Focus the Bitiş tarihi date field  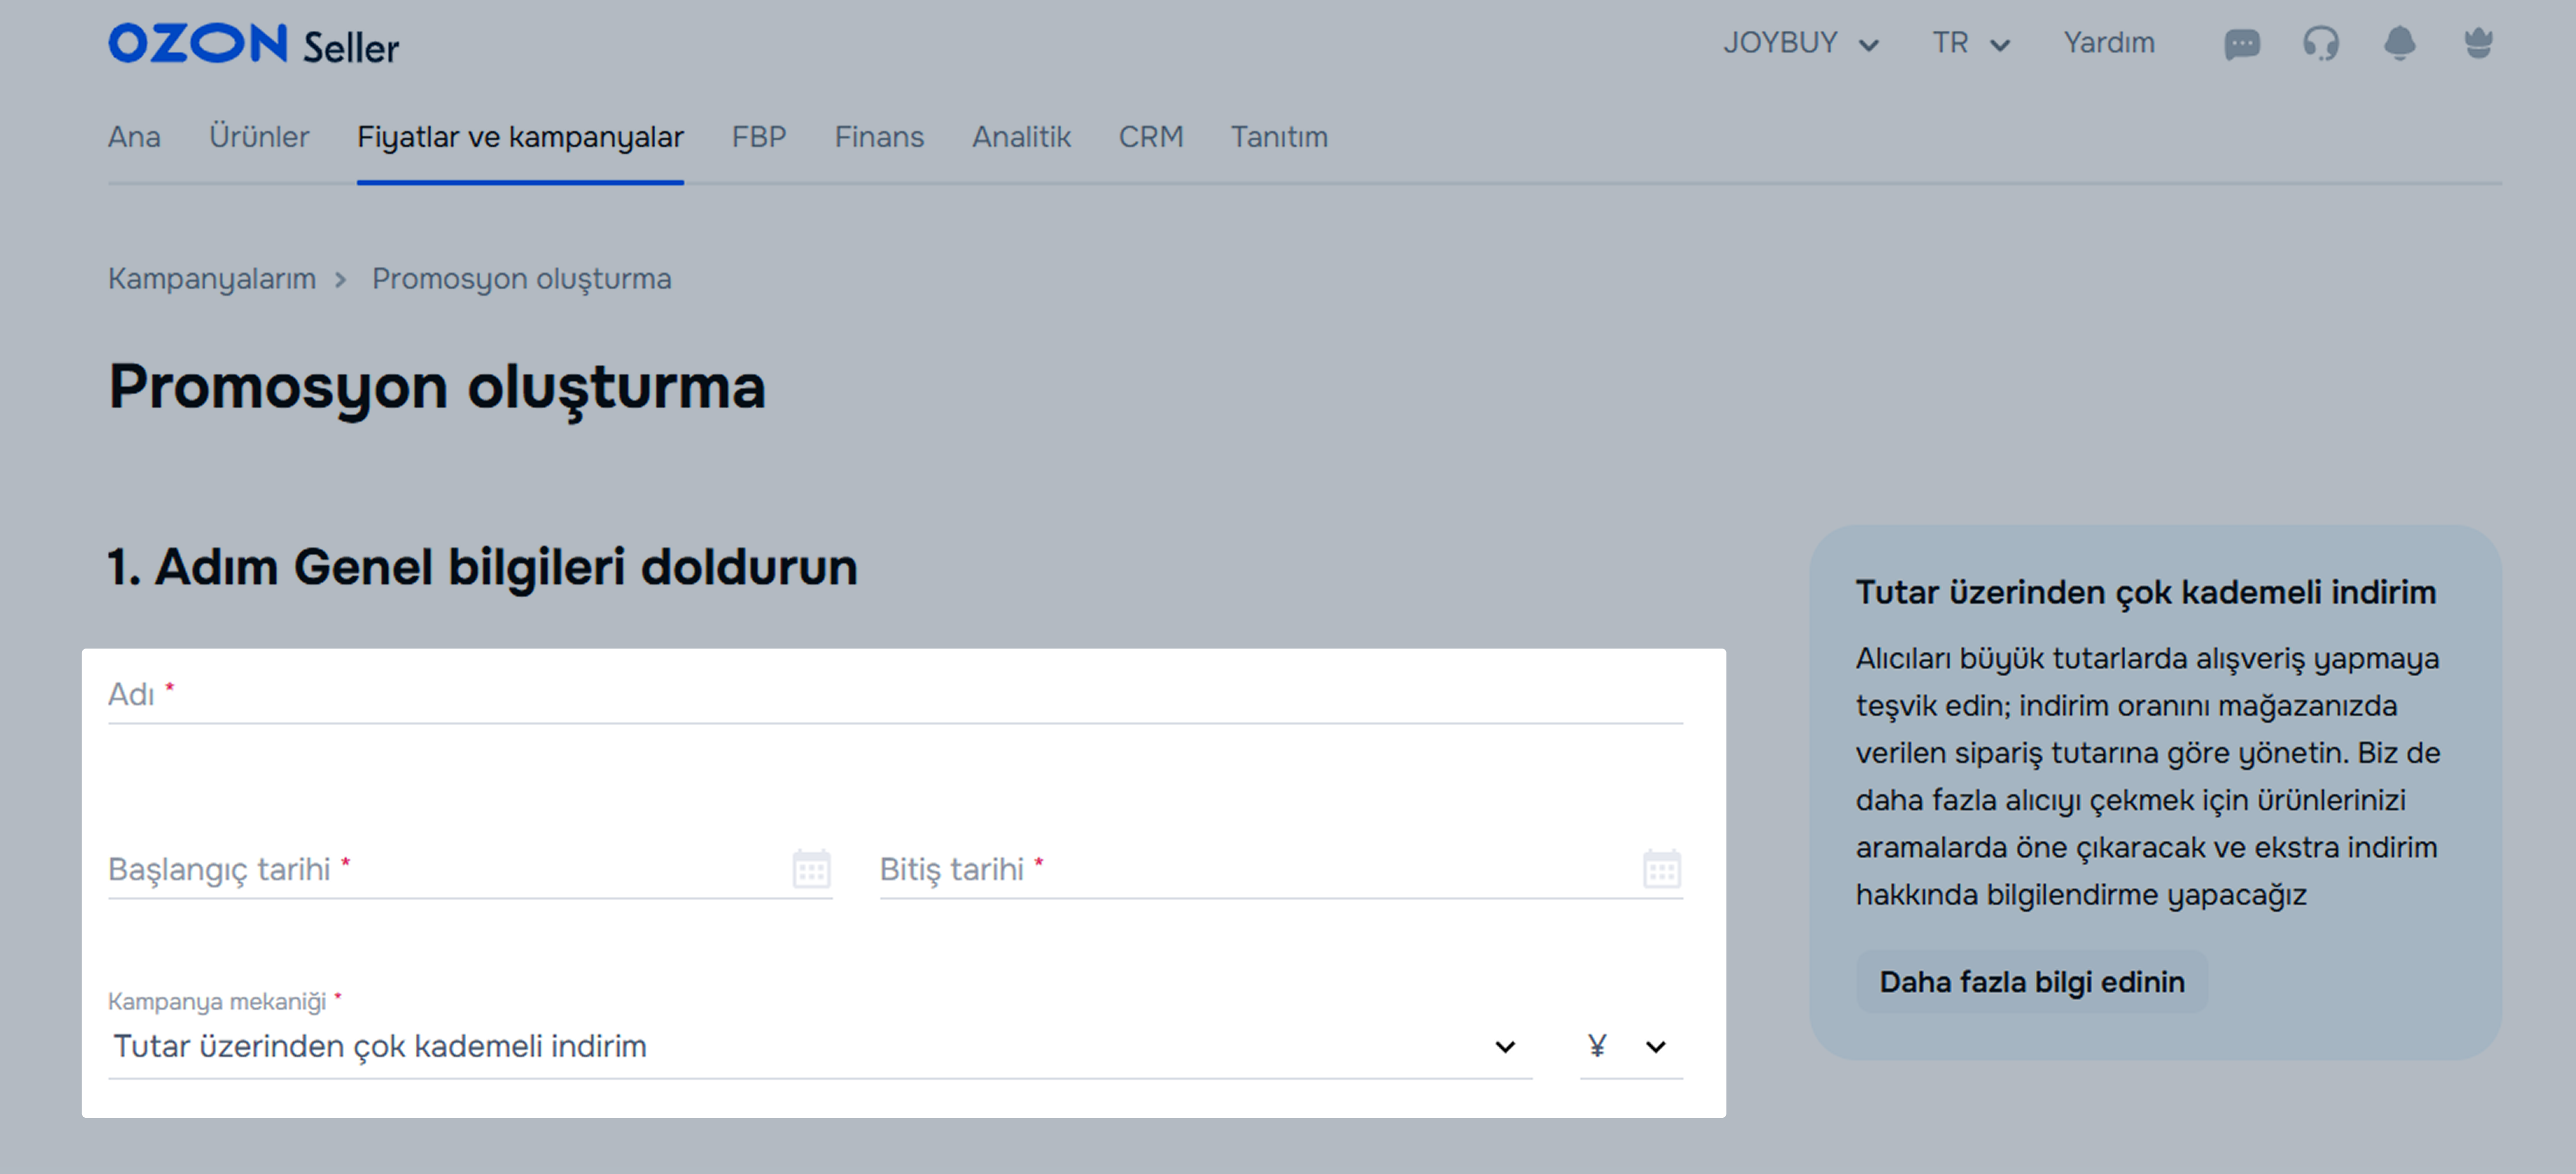pyautogui.click(x=1250, y=869)
